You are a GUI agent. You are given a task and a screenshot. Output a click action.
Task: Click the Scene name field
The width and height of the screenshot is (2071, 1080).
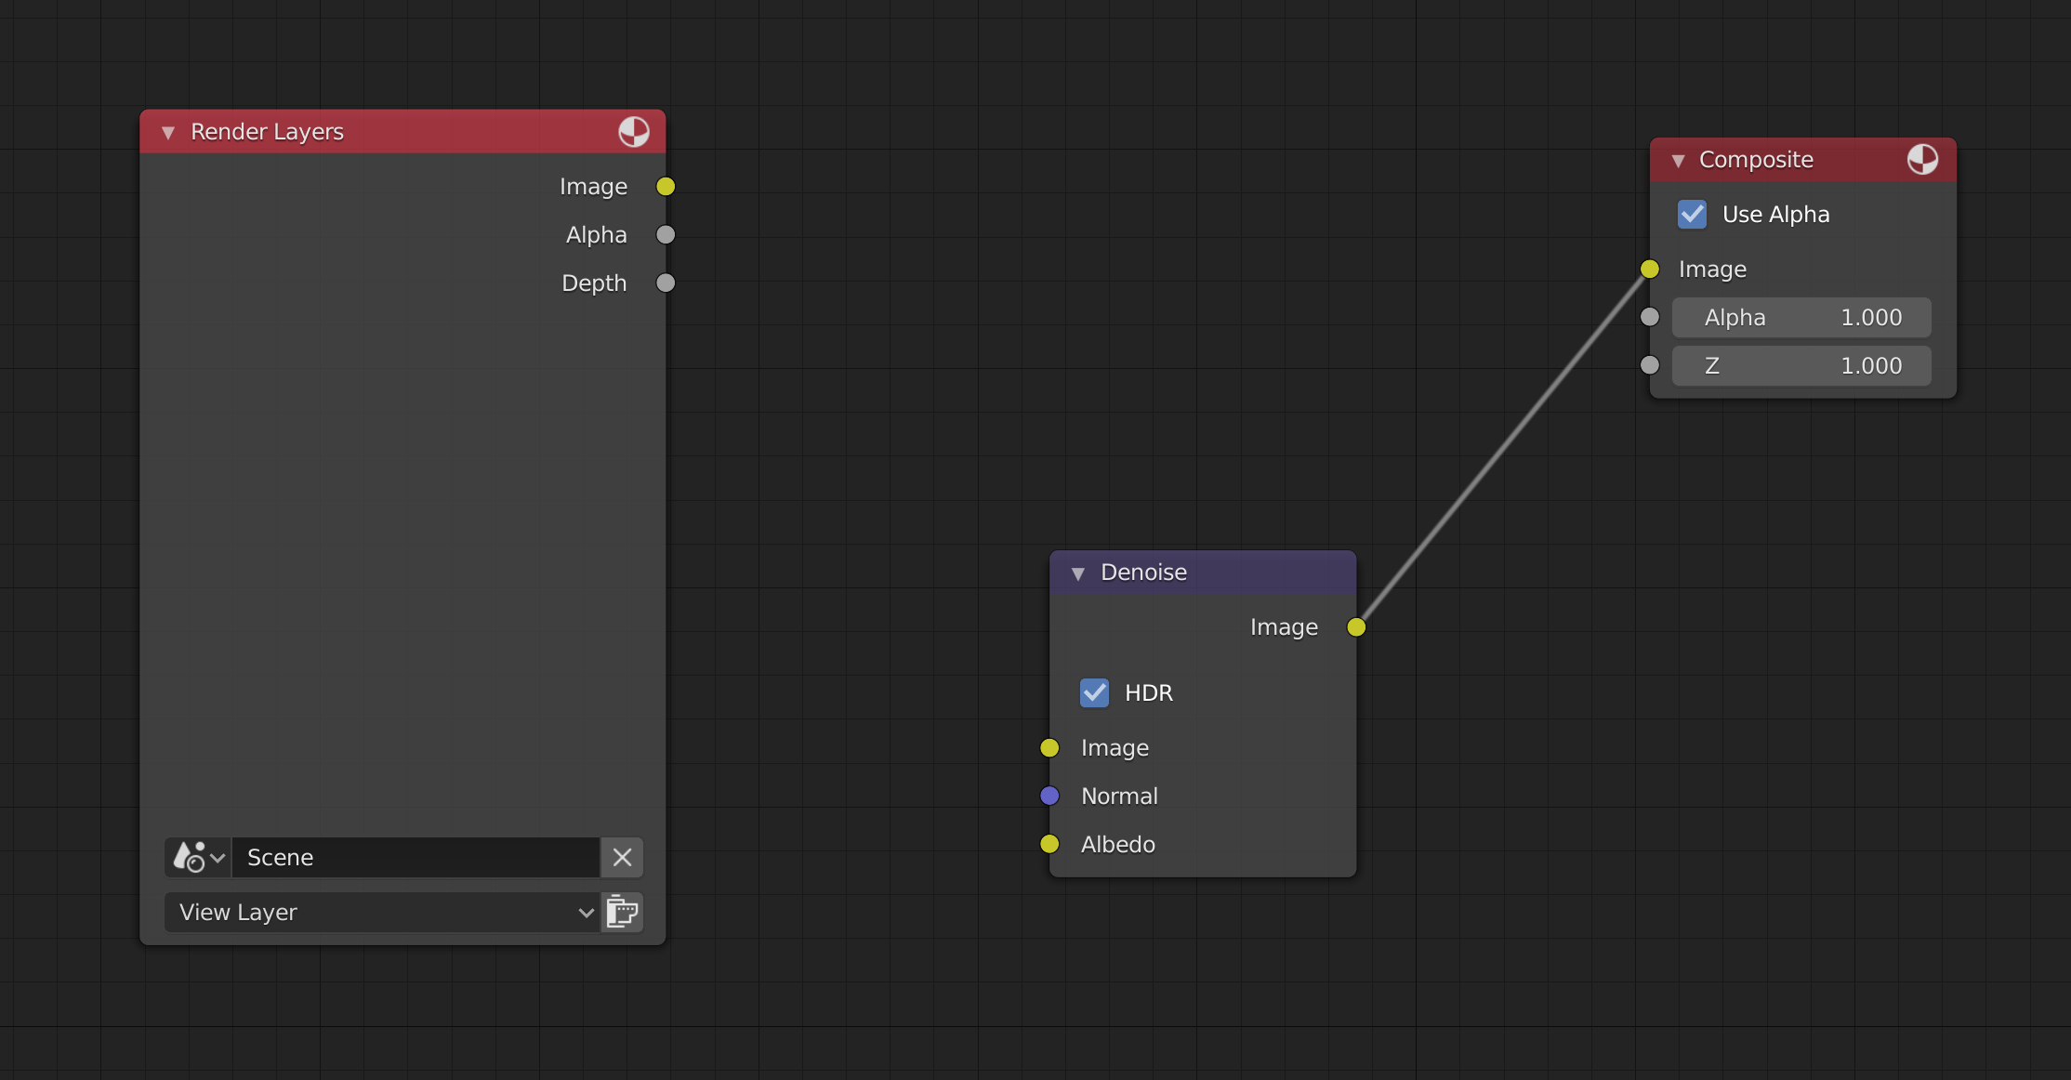pos(414,857)
